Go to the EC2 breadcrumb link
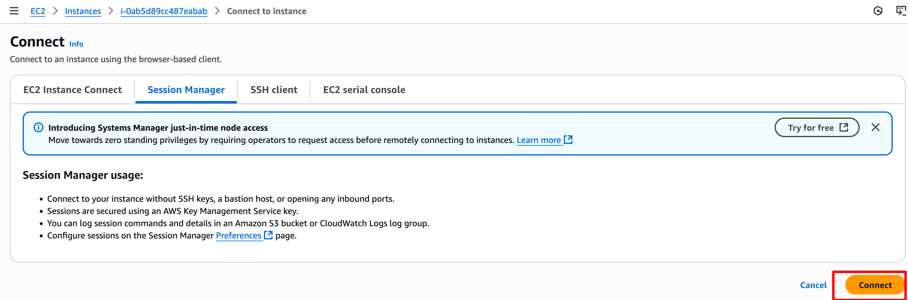908x300 pixels. [38, 11]
